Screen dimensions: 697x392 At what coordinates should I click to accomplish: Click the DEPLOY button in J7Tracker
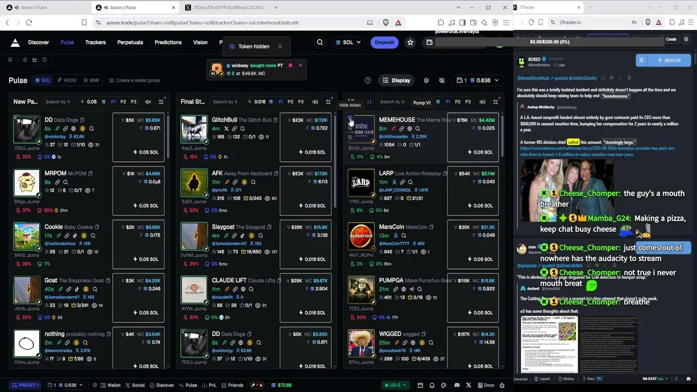coord(669,60)
